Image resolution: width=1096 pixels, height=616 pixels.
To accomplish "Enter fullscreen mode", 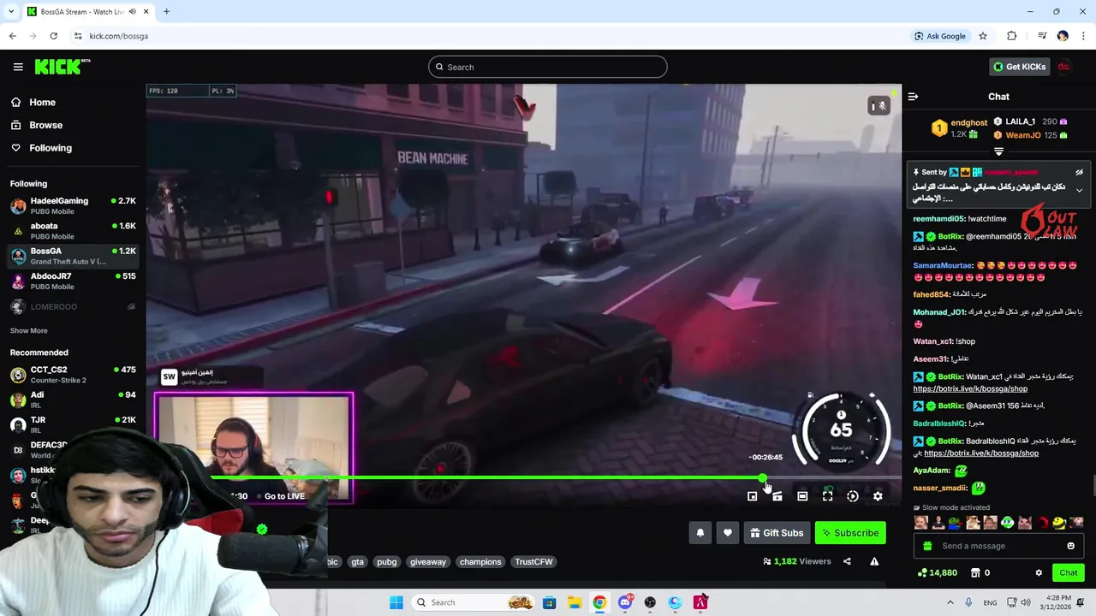I will 827,496.
